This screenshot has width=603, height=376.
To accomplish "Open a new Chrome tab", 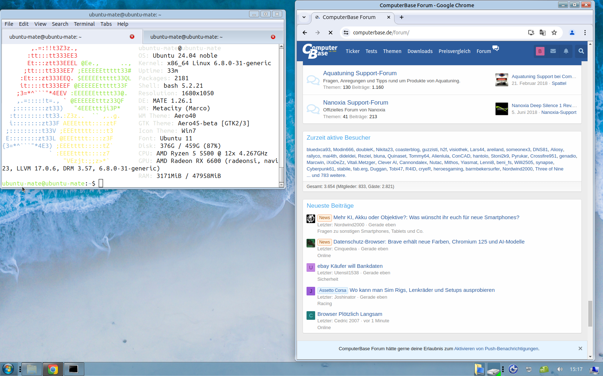I will (x=402, y=17).
